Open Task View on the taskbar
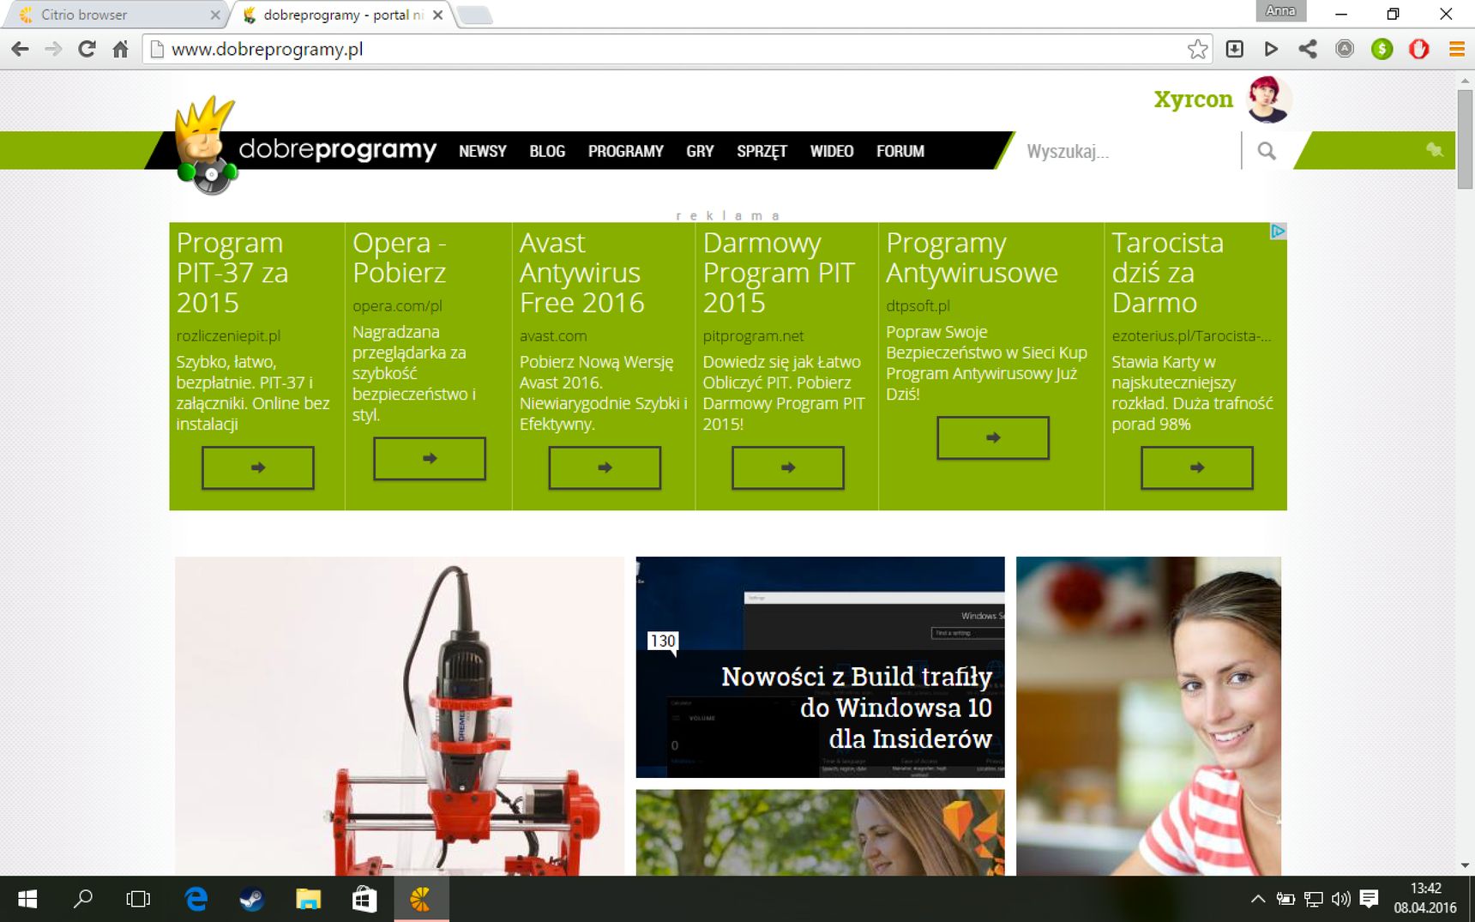This screenshot has height=922, width=1475. pos(138,899)
